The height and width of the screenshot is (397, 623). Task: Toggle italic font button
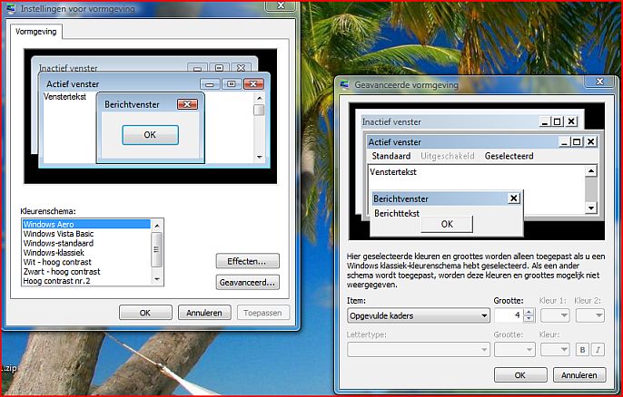(x=598, y=349)
